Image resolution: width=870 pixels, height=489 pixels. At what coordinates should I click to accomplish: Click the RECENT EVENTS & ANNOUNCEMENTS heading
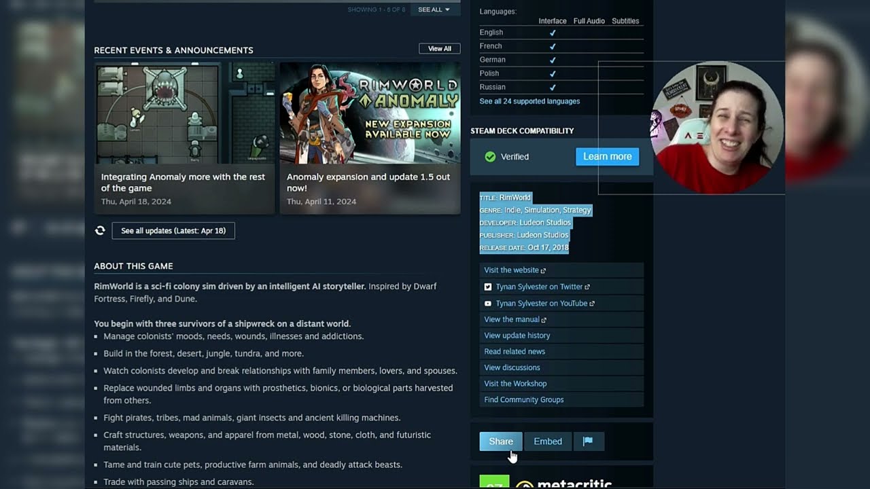click(173, 50)
